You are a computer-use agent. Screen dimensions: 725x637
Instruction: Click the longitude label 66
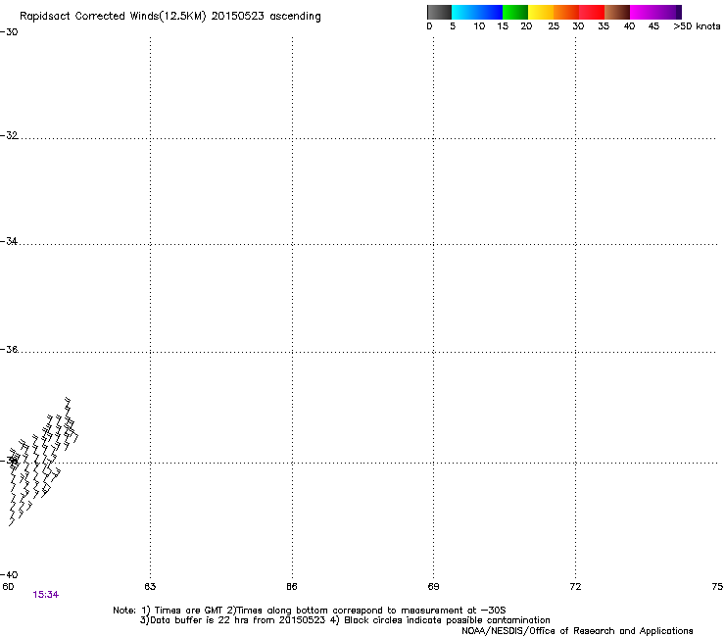pos(292,587)
